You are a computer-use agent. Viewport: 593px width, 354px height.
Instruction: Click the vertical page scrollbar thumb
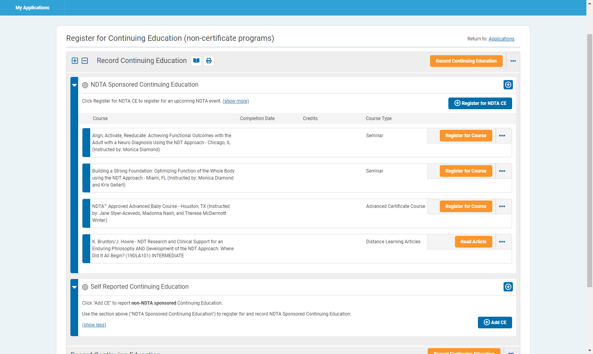click(590, 161)
